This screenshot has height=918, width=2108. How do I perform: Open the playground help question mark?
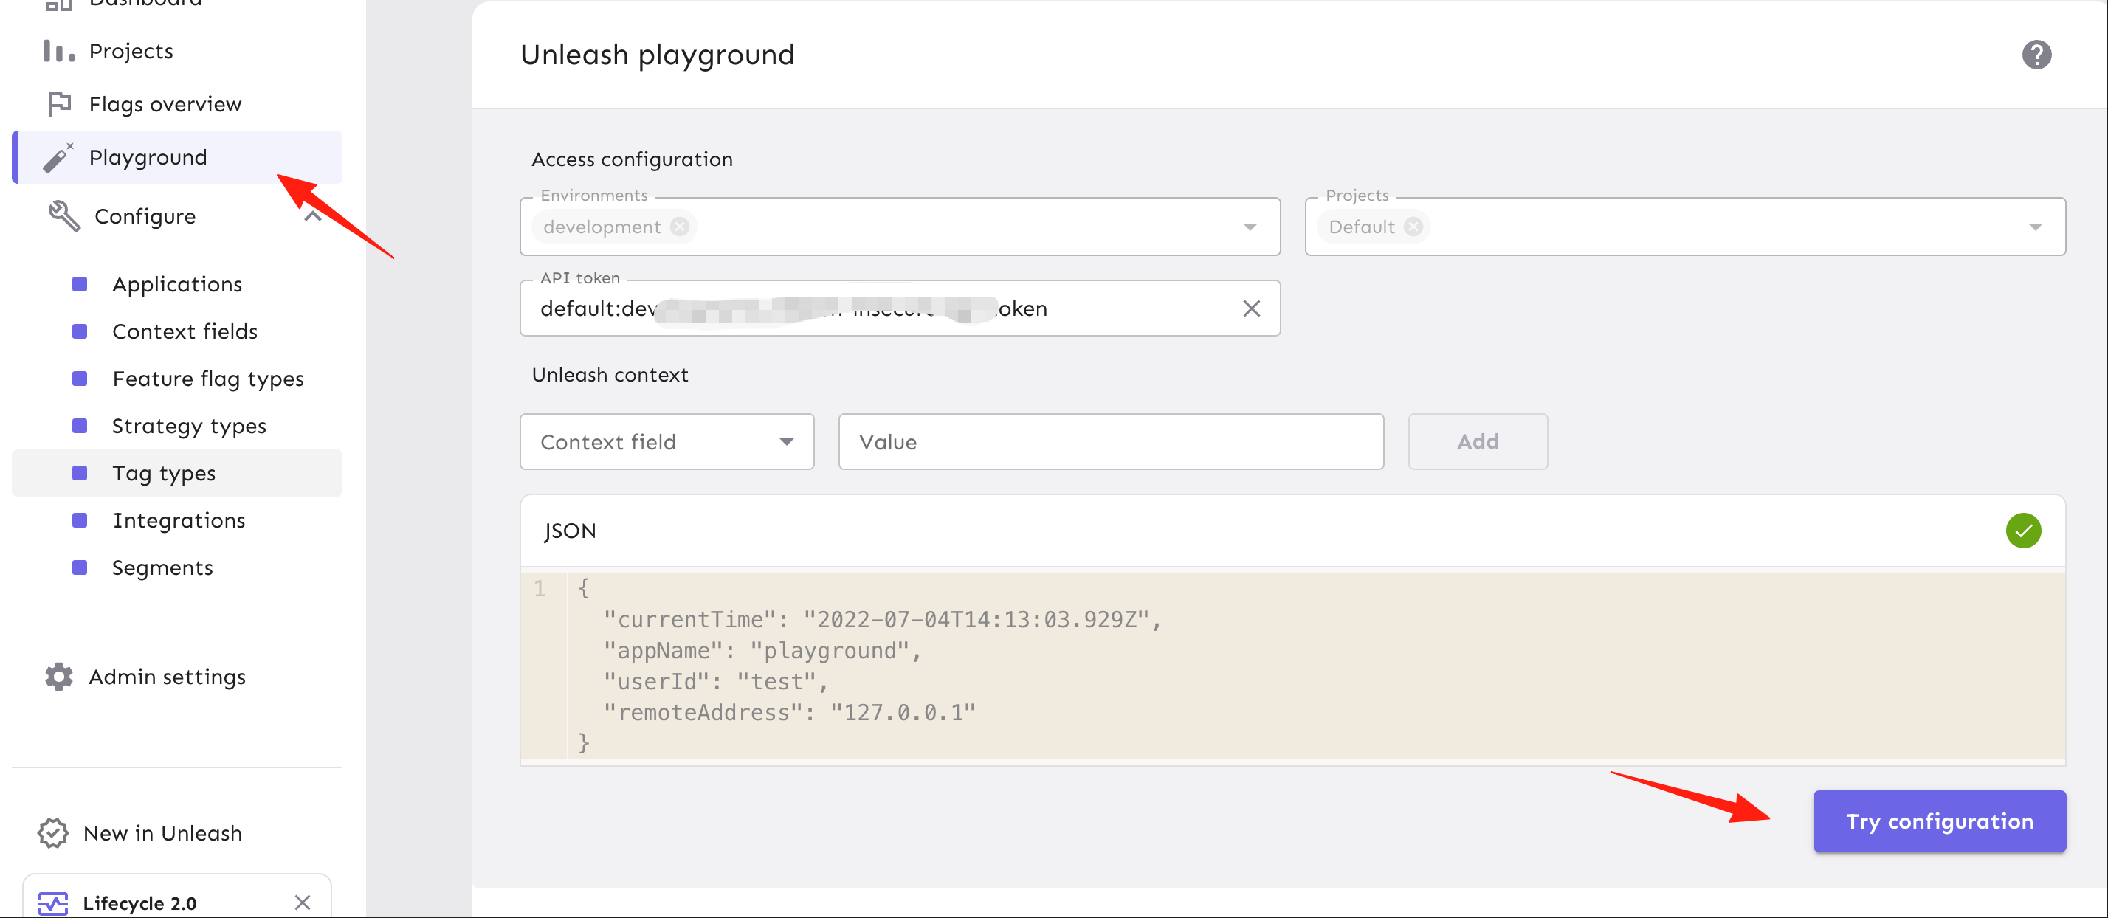(x=2036, y=55)
